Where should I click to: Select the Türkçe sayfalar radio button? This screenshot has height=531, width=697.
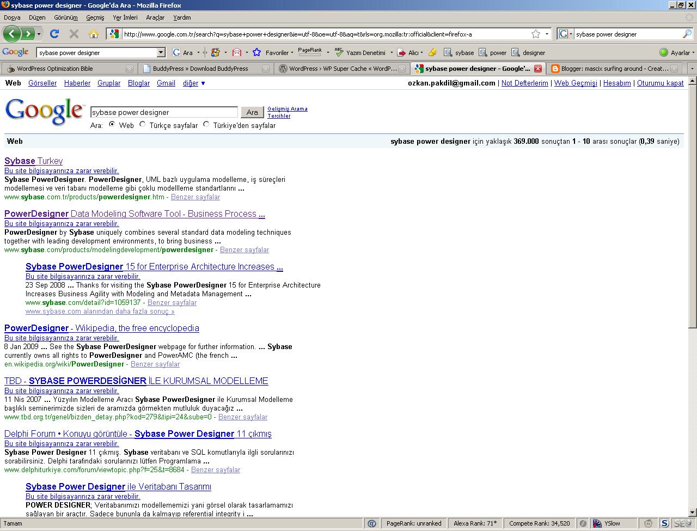142,125
